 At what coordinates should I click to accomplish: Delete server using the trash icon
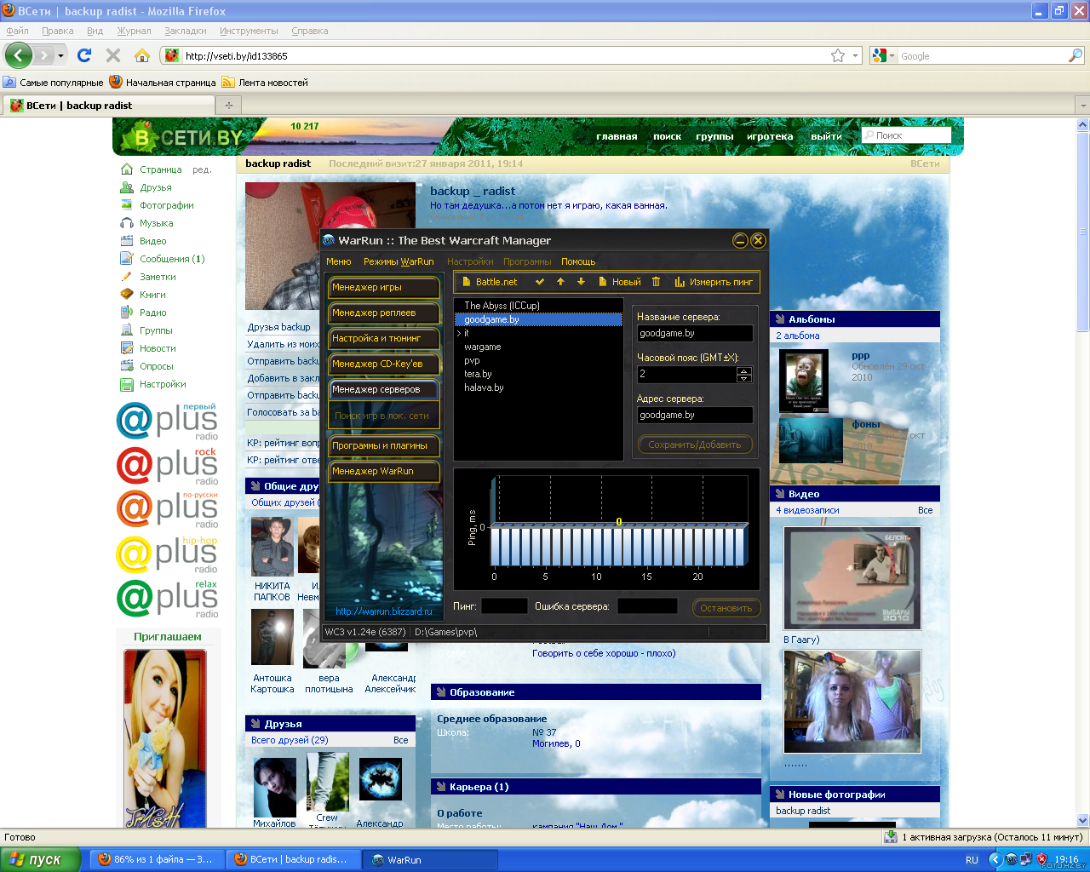(x=656, y=282)
